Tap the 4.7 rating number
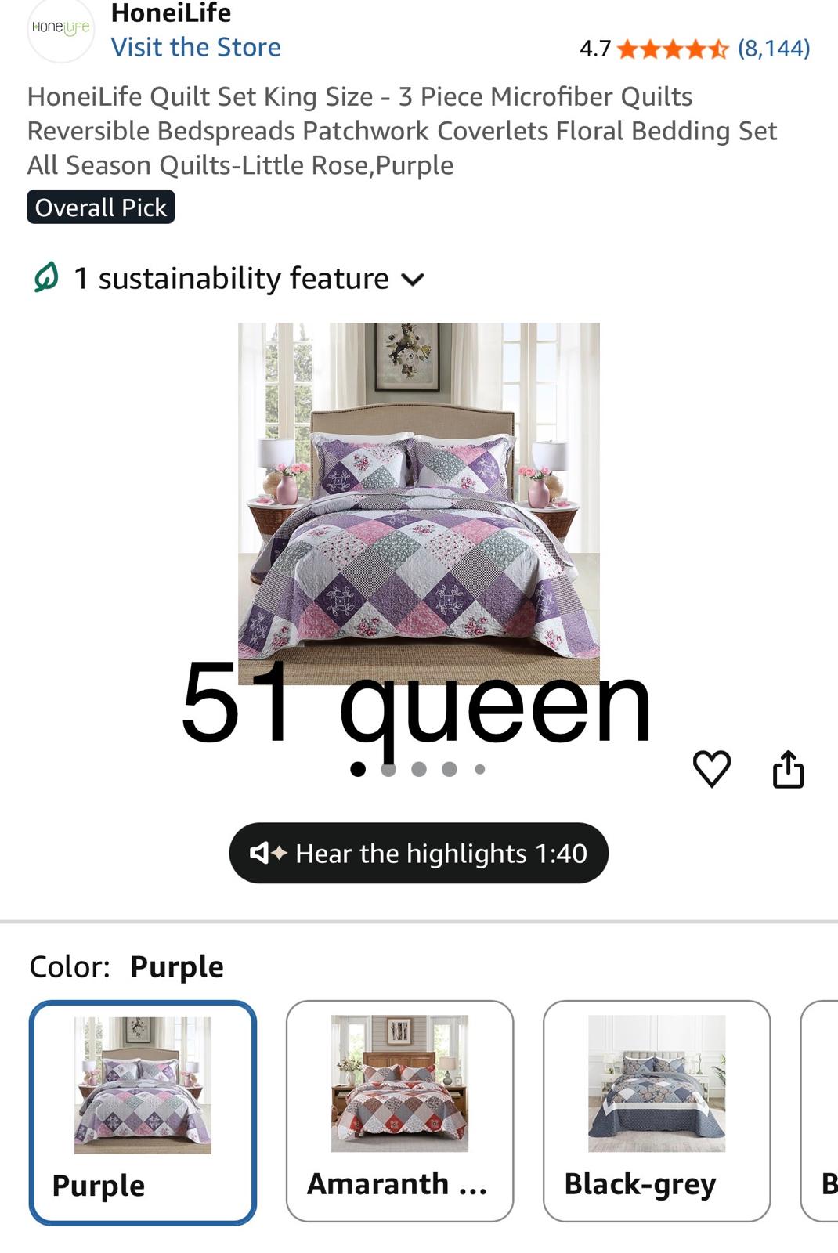 point(594,49)
